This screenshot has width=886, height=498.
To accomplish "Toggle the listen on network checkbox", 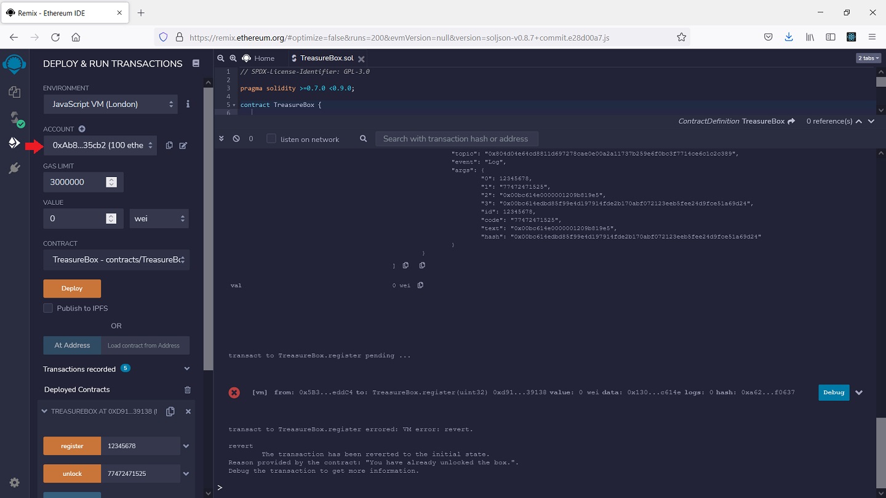I will click(271, 139).
